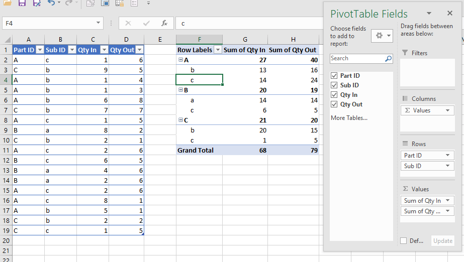The image size is (464, 262).
Task: Click the Sum of Qty Out header cell
Action: 293,50
